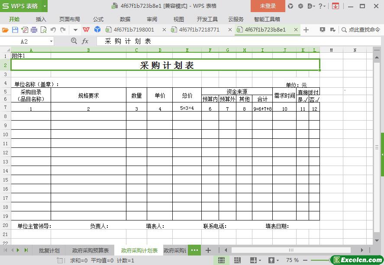Show more sheets with the ellipsis button
The height and width of the screenshot is (265, 384).
point(194,250)
